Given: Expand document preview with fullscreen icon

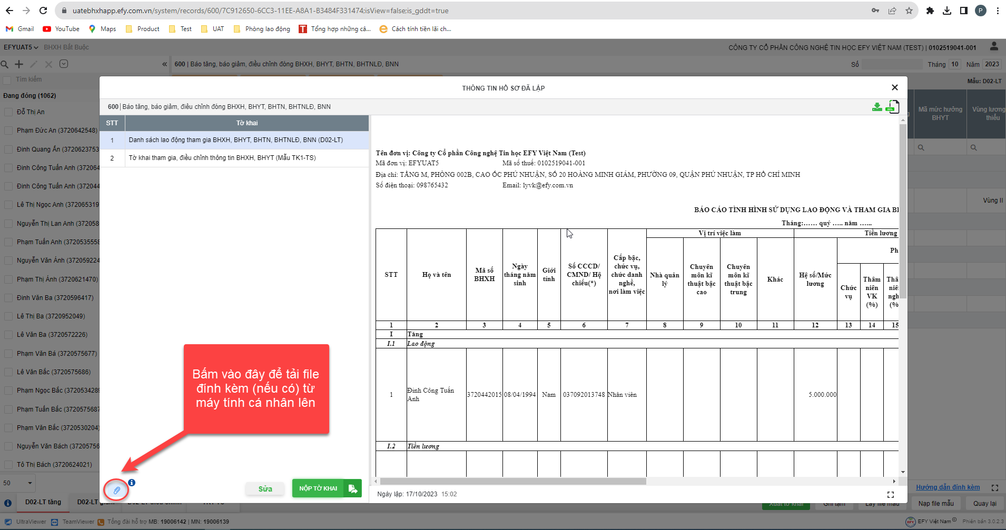Looking at the screenshot, I should pyautogui.click(x=891, y=495).
